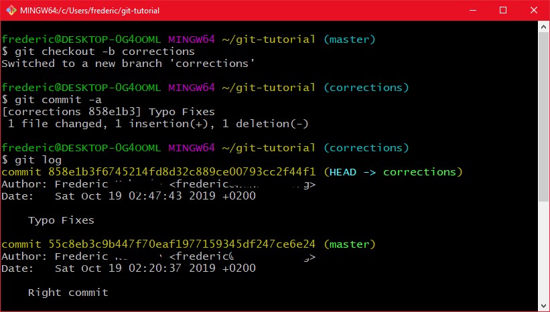
Task: Click the scrollbar up arrow
Action: click(544, 27)
